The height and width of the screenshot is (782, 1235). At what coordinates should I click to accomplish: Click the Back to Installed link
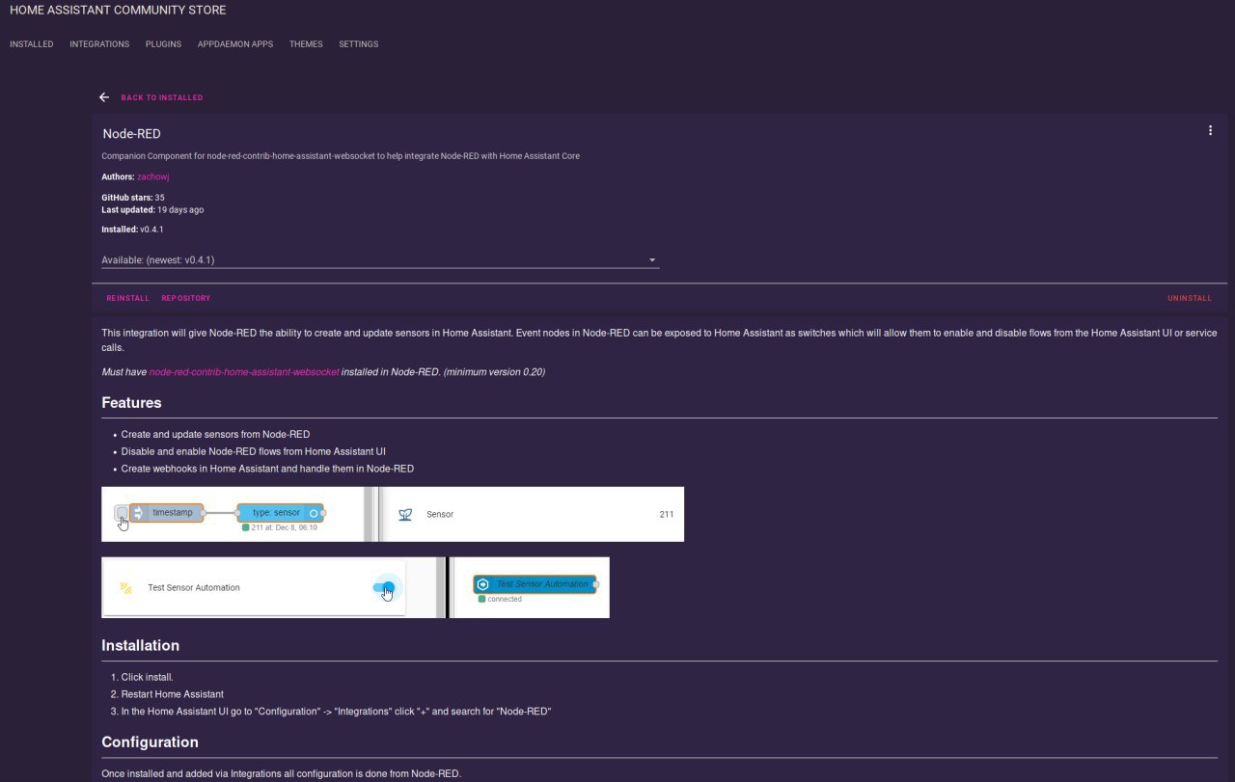click(x=162, y=97)
